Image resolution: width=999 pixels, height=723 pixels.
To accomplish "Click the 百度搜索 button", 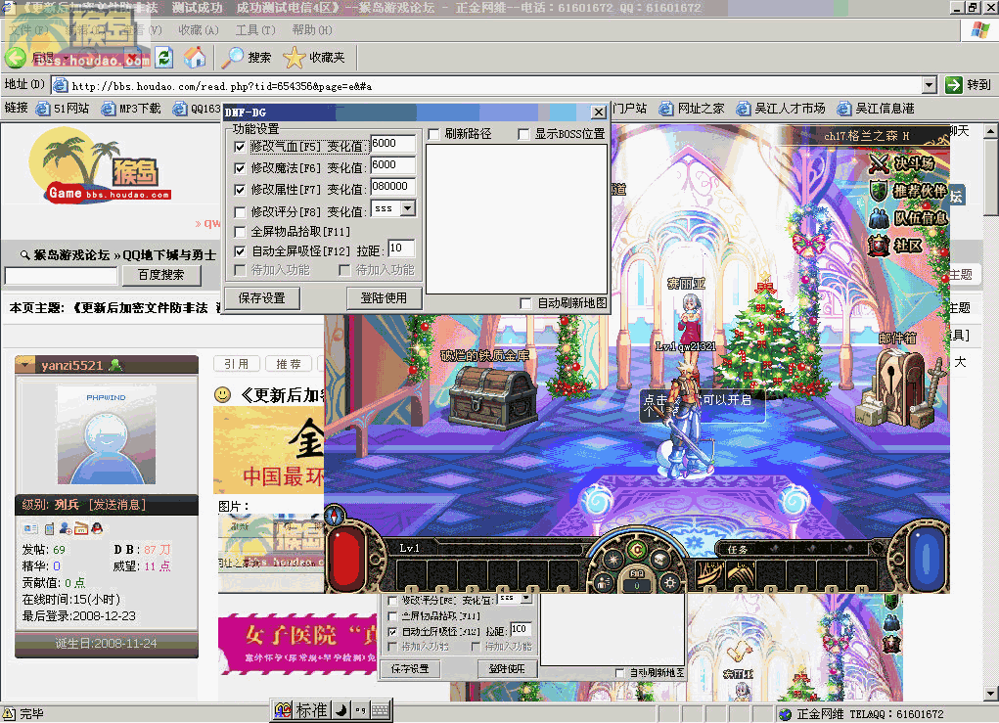I will point(161,275).
